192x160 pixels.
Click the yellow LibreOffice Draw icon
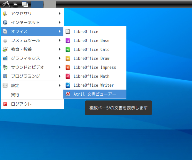pyautogui.click(x=68, y=58)
